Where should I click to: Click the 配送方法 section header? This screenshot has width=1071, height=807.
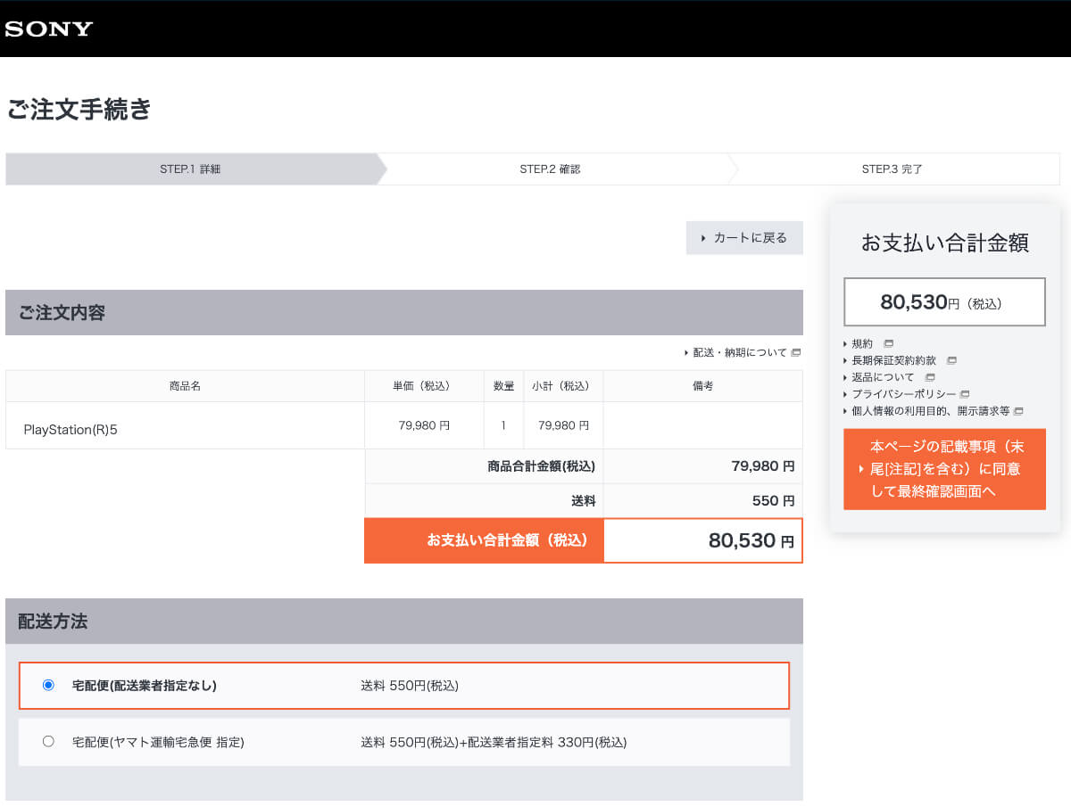[x=404, y=622]
